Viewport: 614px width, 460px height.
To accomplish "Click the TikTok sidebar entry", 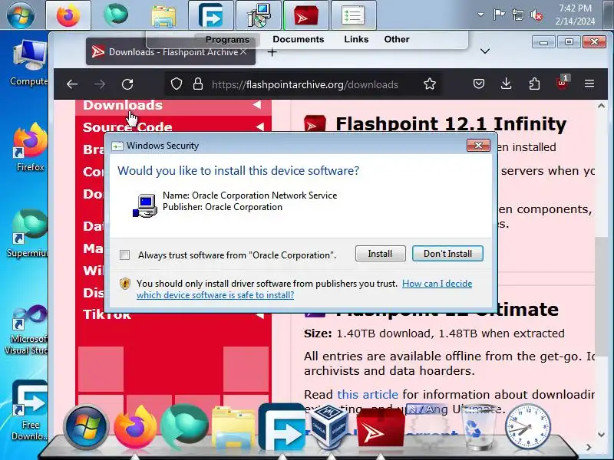I will (107, 314).
